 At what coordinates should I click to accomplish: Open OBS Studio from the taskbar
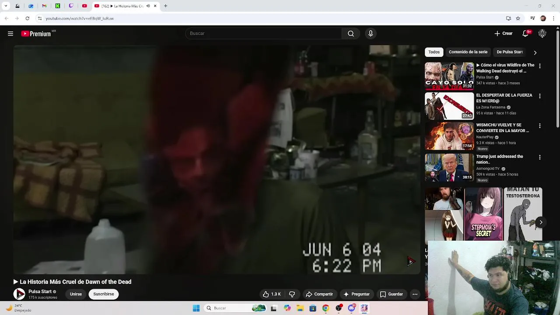pyautogui.click(x=339, y=308)
